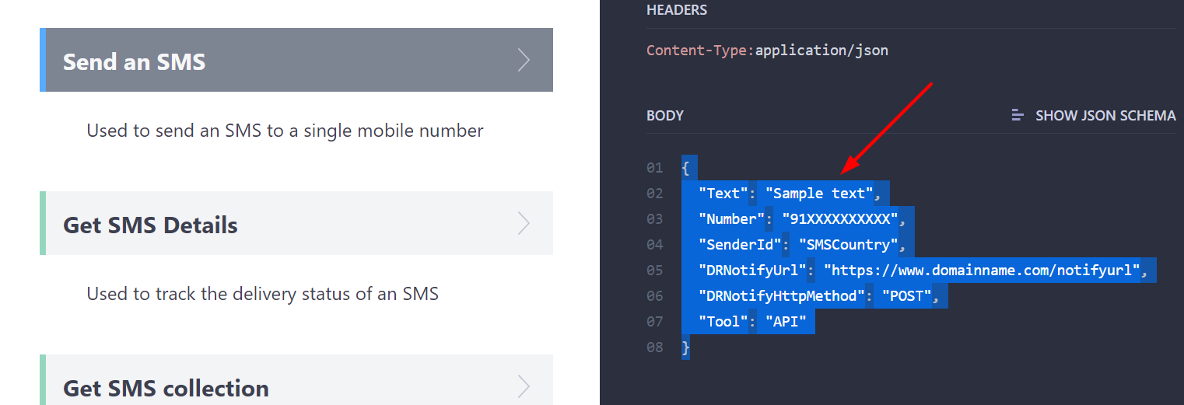Expand Get SMS Details using its chevron

click(x=524, y=224)
